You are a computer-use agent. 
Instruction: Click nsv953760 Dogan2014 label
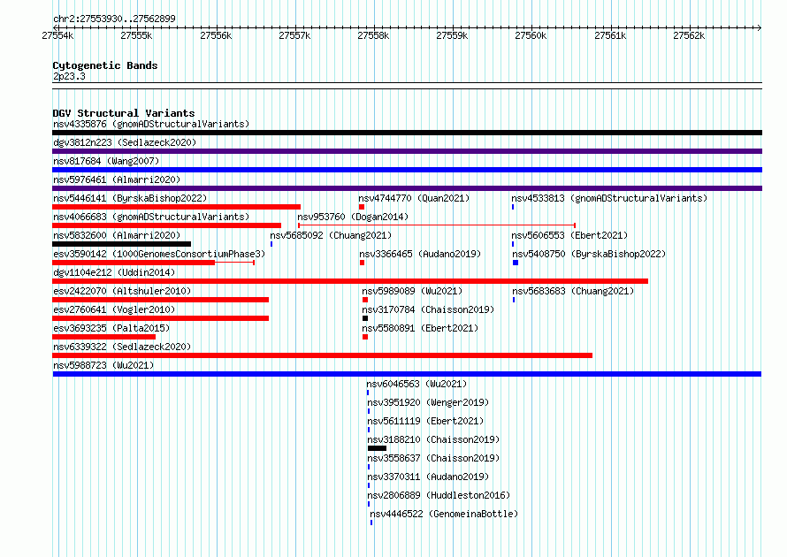pyautogui.click(x=353, y=217)
